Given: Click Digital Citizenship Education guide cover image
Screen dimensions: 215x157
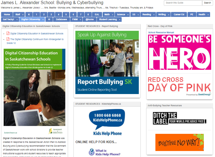Looking at the screenshot, I should [x=34, y=87].
